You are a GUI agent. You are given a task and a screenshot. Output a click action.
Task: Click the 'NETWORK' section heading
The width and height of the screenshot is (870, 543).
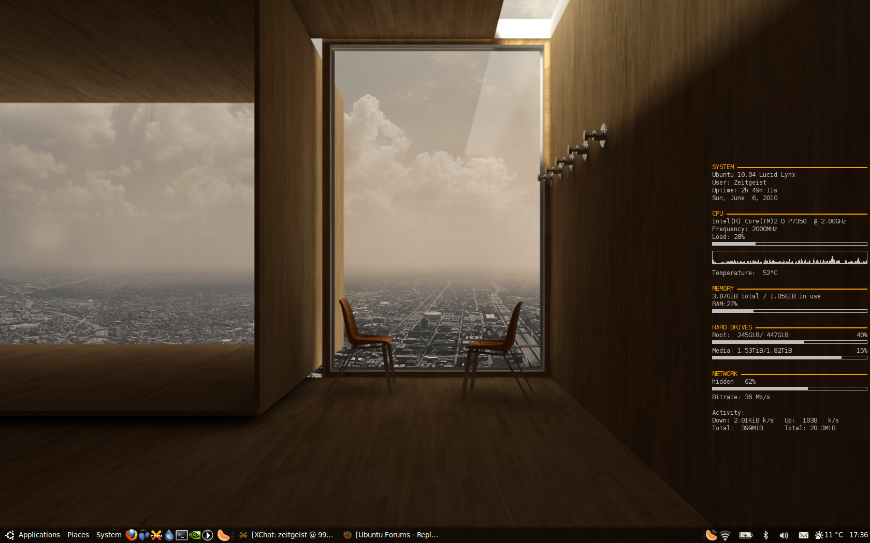724,374
